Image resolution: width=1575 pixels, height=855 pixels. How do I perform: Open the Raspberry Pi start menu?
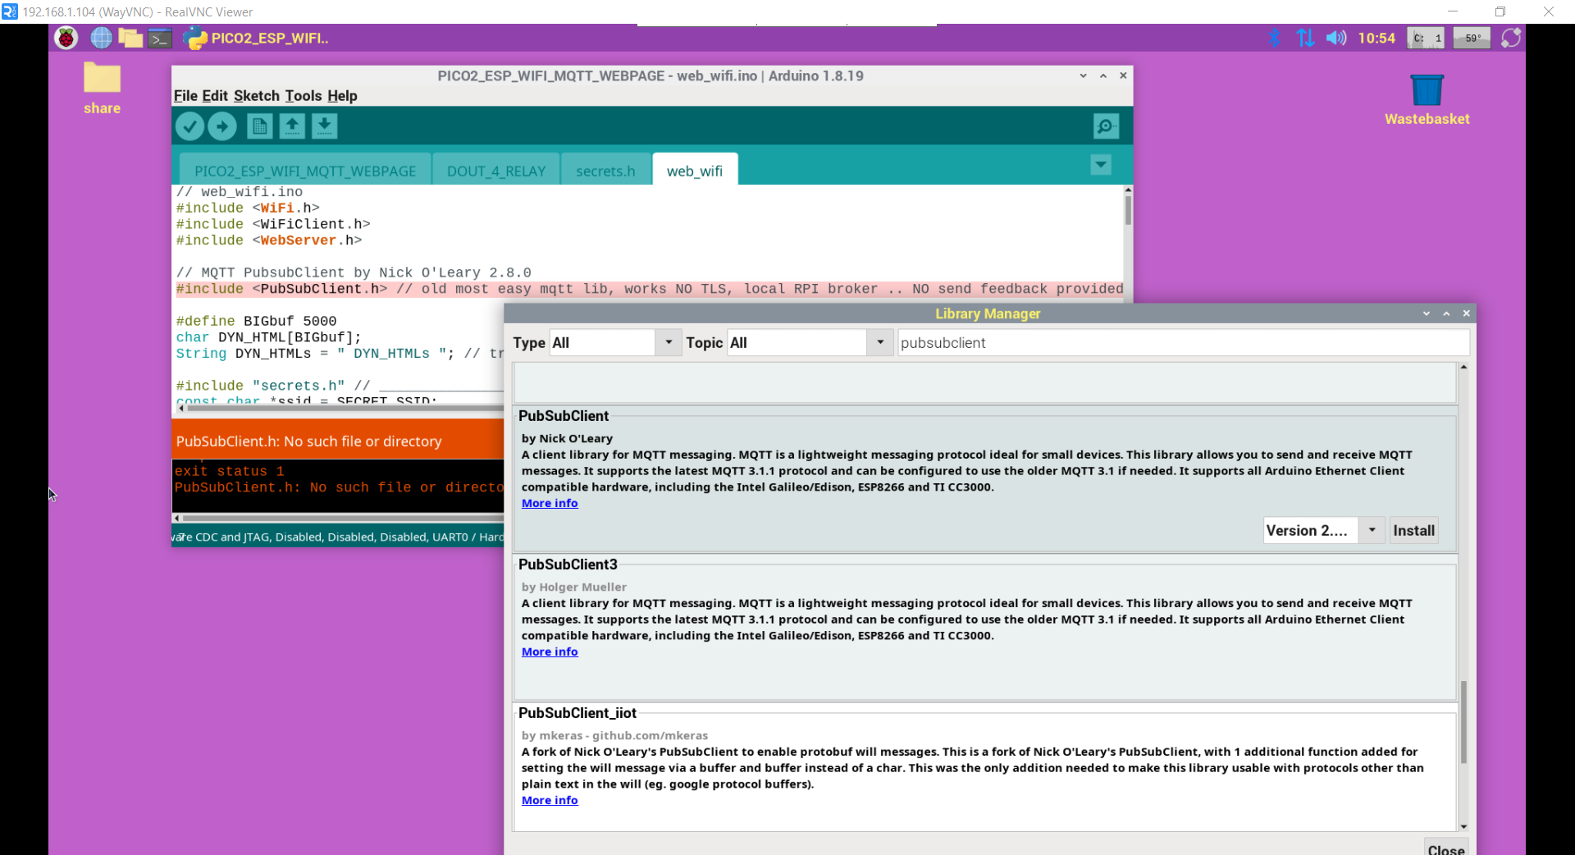66,38
